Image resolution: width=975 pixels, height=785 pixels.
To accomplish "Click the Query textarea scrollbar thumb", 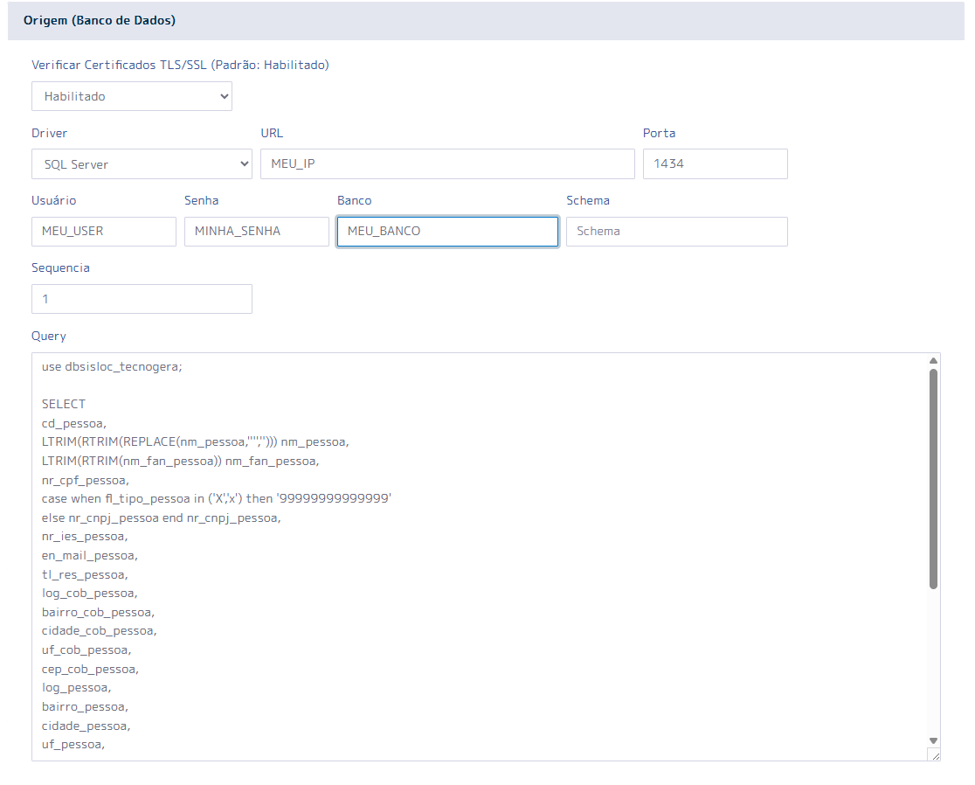I will (x=933, y=479).
